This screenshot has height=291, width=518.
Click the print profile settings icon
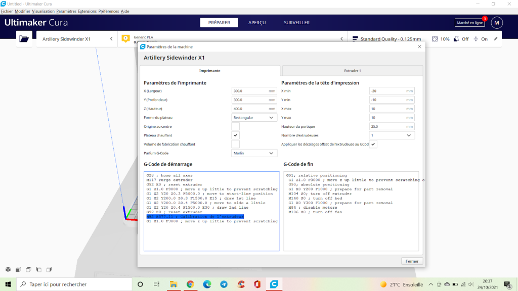355,39
